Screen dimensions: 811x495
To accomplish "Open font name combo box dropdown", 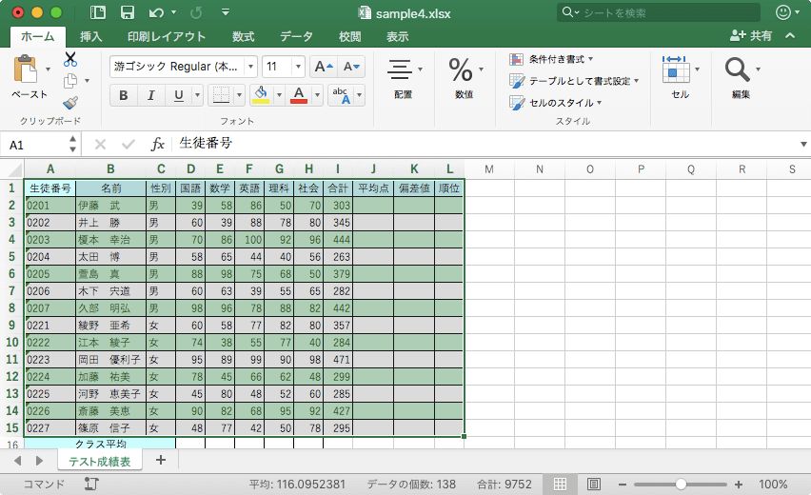I will (250, 67).
